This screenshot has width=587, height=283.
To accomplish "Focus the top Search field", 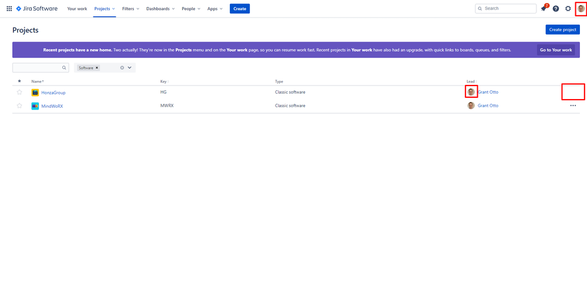I will pos(506,8).
